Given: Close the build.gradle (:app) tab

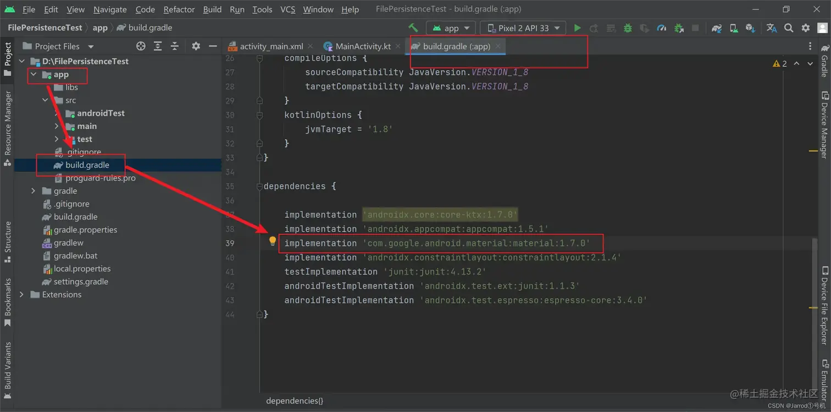Looking at the screenshot, I should [x=498, y=46].
